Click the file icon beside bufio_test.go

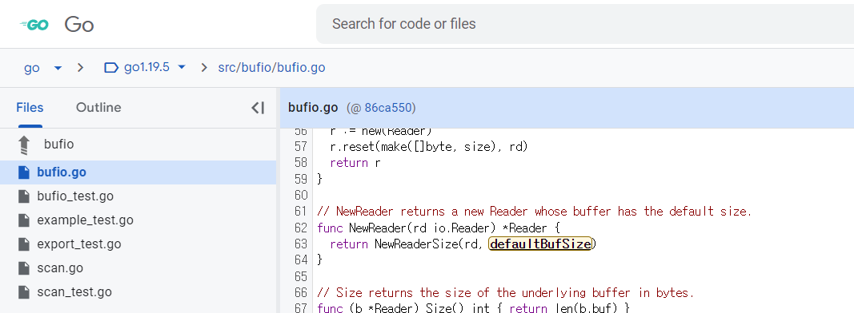(23, 196)
